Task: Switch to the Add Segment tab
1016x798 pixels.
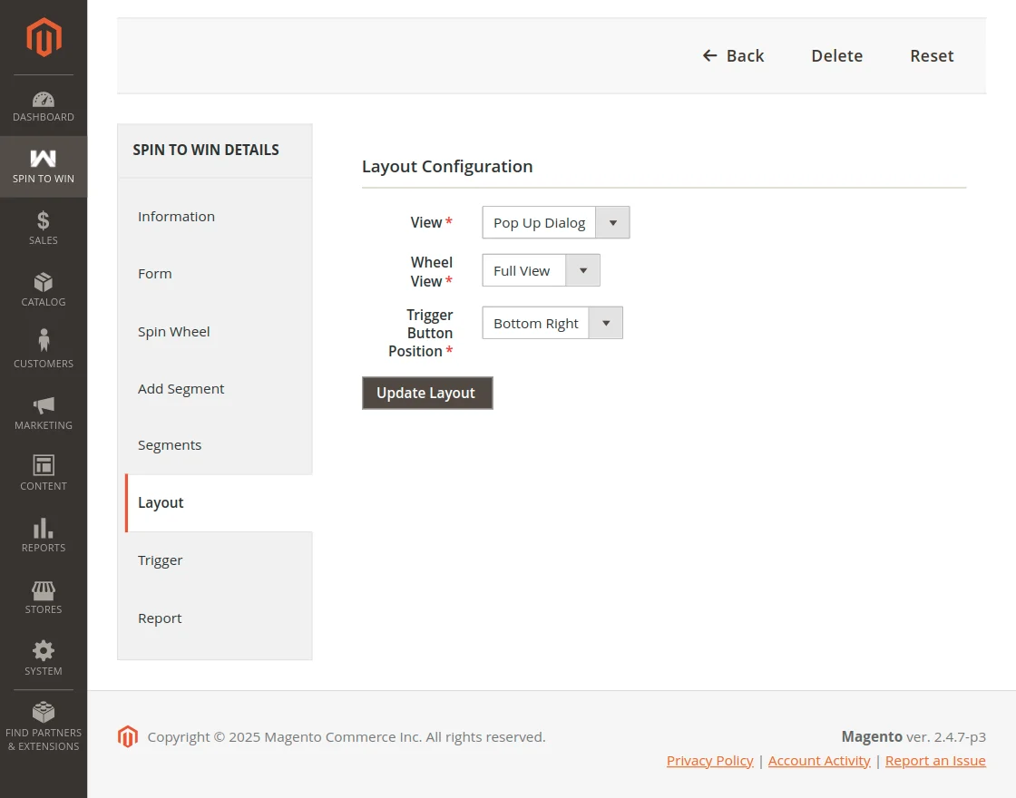Action: 214,389
